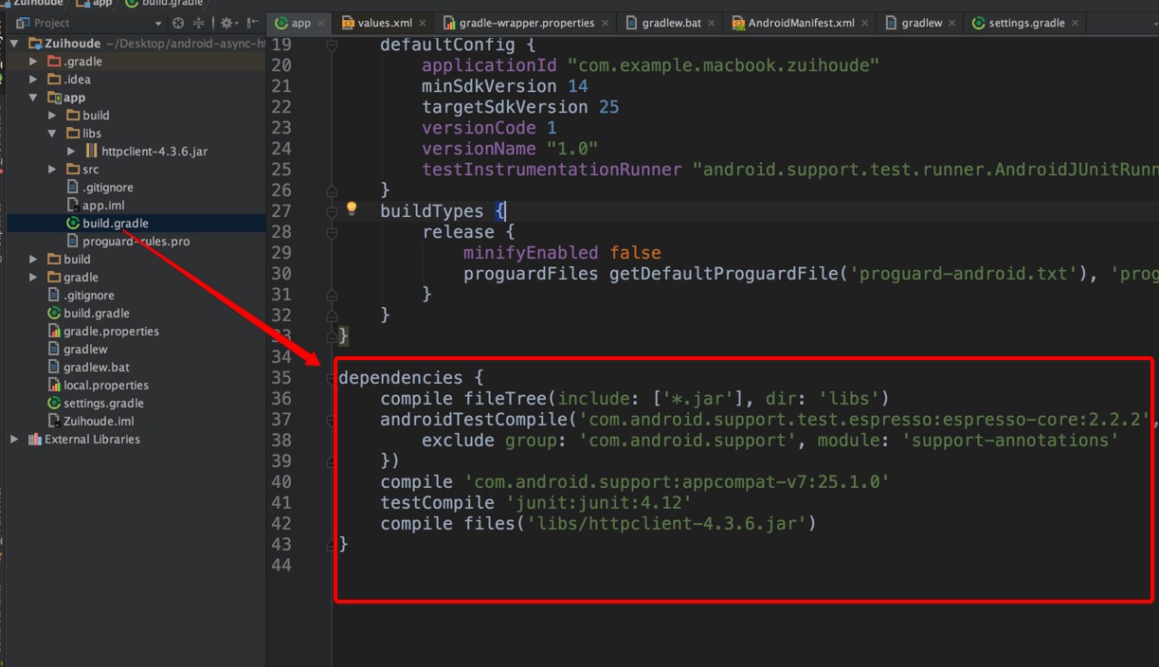Click the External Libraries icon
The width and height of the screenshot is (1159, 667).
pyautogui.click(x=35, y=440)
